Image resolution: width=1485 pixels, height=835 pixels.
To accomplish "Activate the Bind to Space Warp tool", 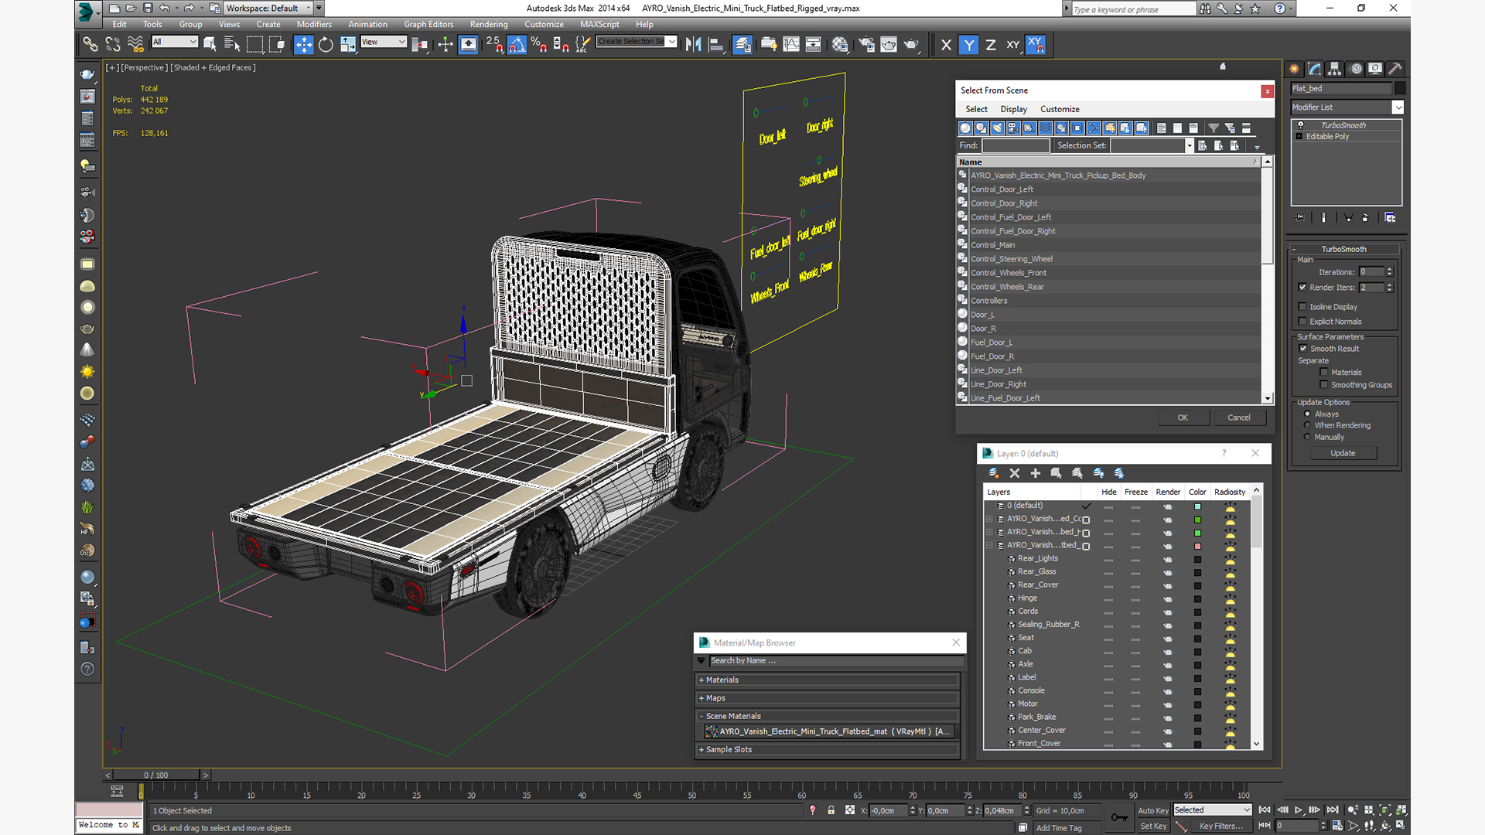I will [135, 44].
